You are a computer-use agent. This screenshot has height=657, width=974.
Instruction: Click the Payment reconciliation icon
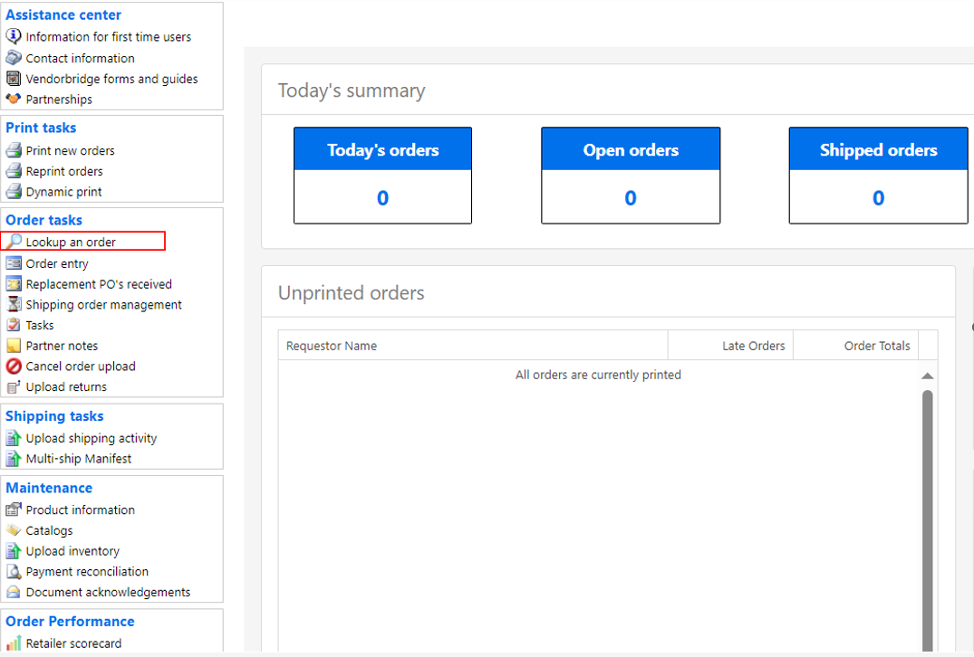[14, 571]
